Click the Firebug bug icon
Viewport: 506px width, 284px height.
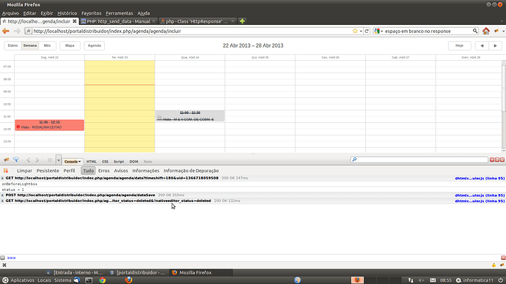tap(7, 160)
